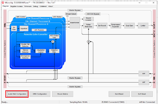
Task: Click the AEC Enh Bypass block
Action: click(x=93, y=14)
